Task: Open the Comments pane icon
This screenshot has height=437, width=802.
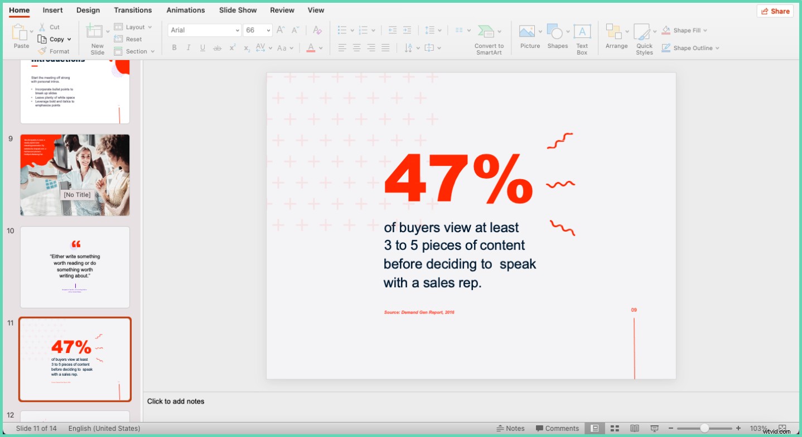Action: pos(557,428)
